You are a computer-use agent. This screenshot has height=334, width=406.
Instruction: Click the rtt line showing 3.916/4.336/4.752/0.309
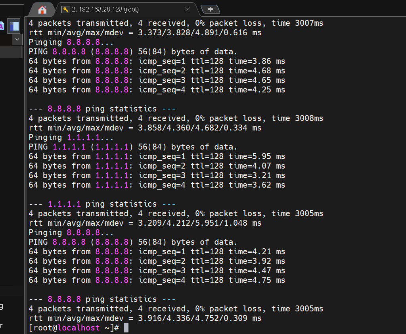[x=145, y=318]
